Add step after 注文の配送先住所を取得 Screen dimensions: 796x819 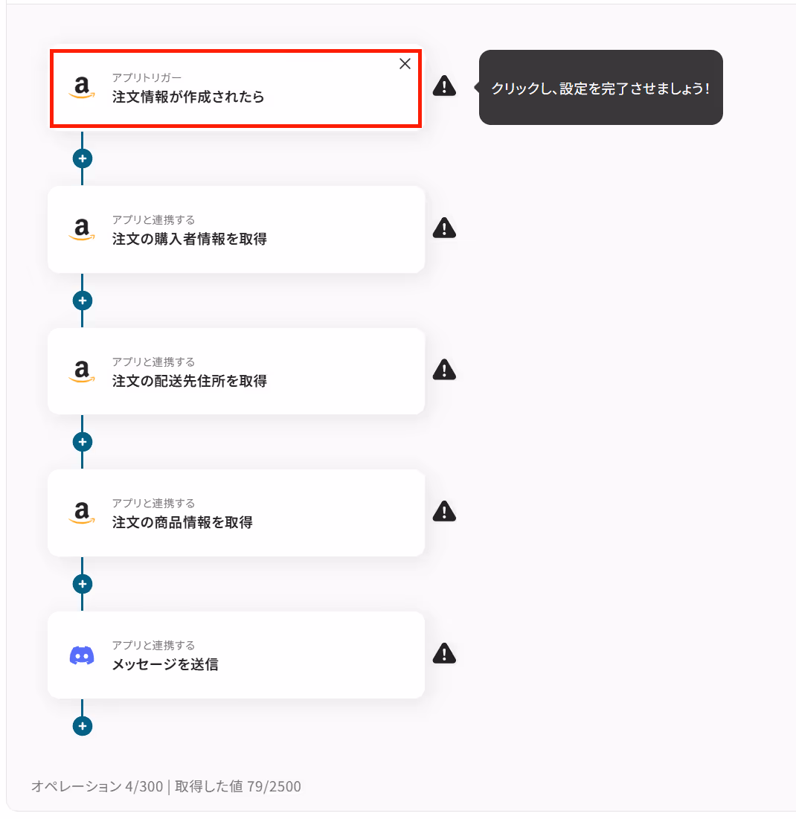point(83,442)
